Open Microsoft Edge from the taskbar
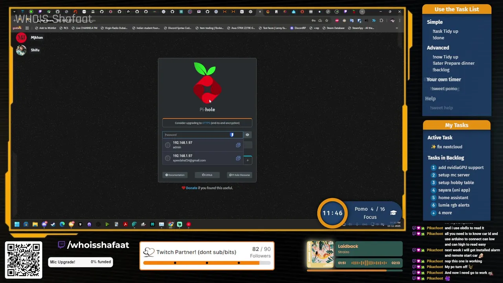This screenshot has height=283, width=503. coord(62,224)
